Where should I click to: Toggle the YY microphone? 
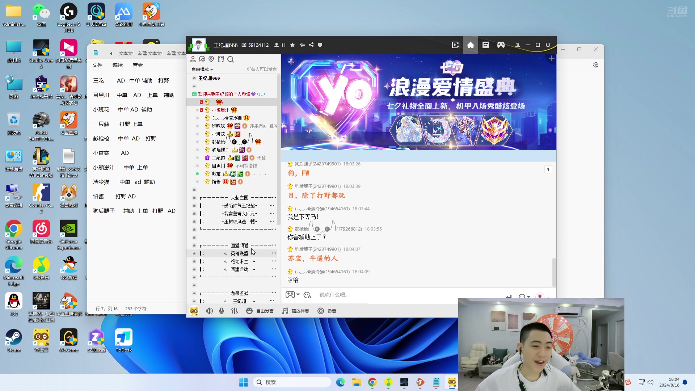point(222,311)
